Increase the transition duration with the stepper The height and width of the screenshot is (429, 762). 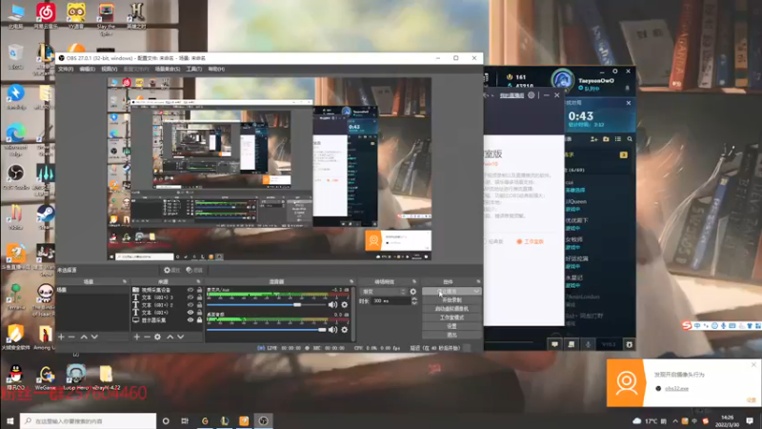coord(414,299)
